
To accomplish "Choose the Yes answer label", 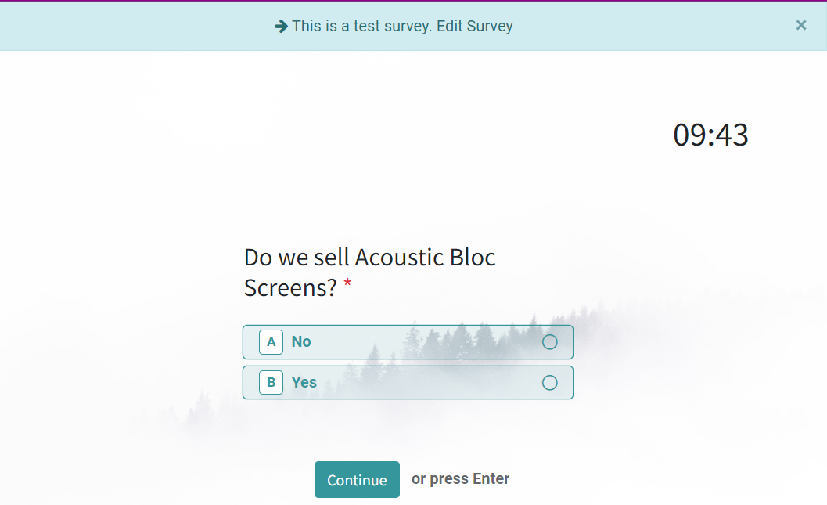I will (304, 382).
